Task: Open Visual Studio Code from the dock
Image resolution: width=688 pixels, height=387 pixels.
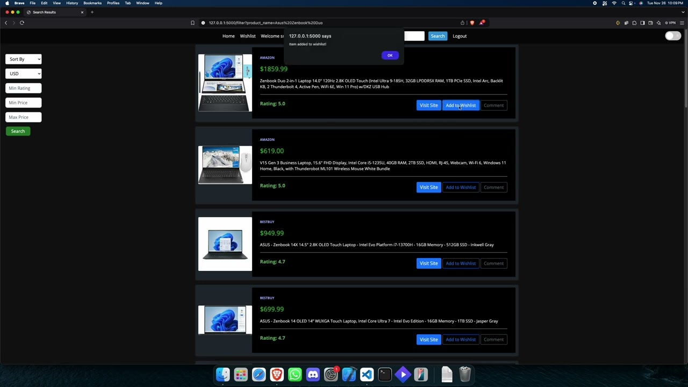Action: [367, 374]
